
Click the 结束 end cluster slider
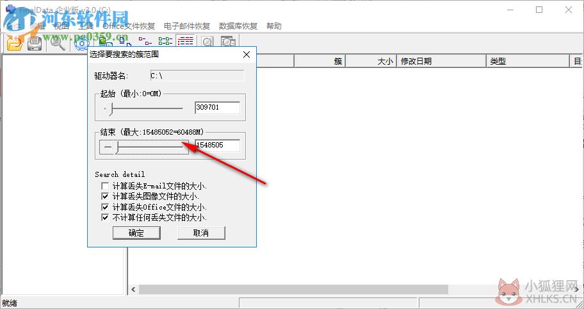click(x=144, y=147)
